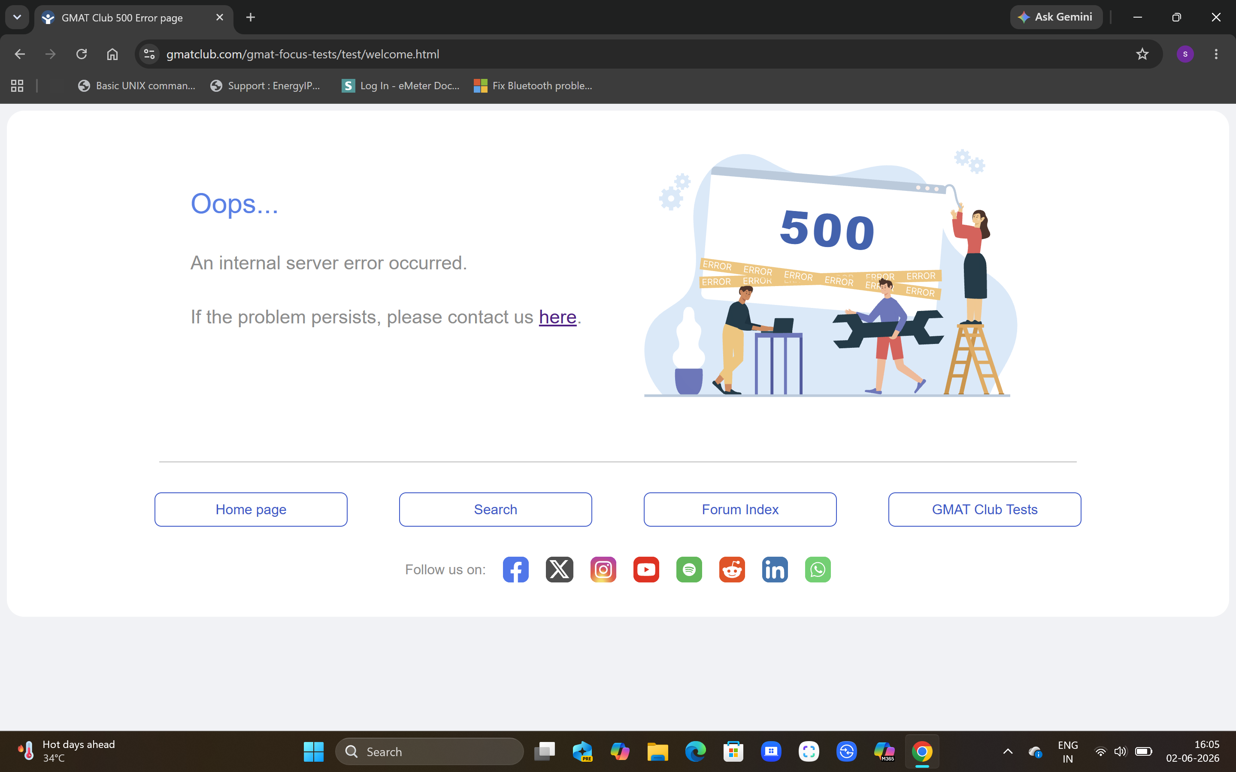Open a new tab with plus button
The width and height of the screenshot is (1236, 772).
point(250,17)
